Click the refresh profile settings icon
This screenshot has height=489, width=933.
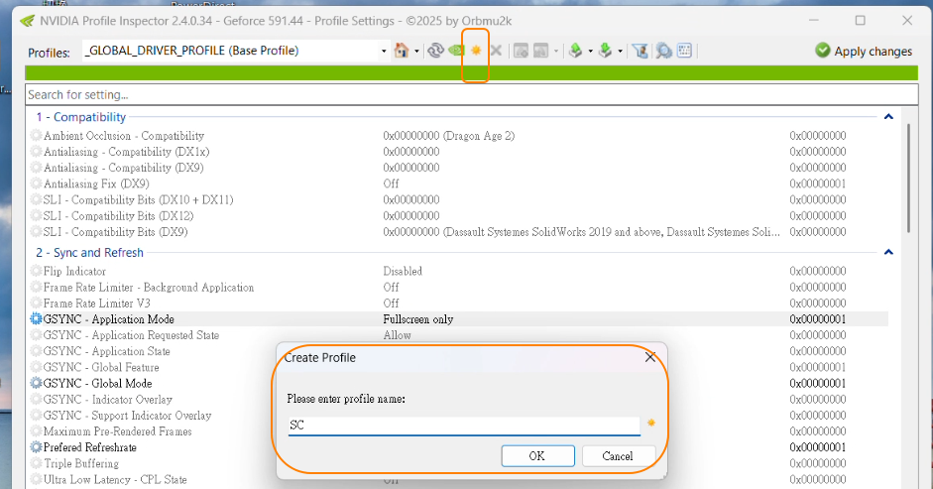(434, 51)
